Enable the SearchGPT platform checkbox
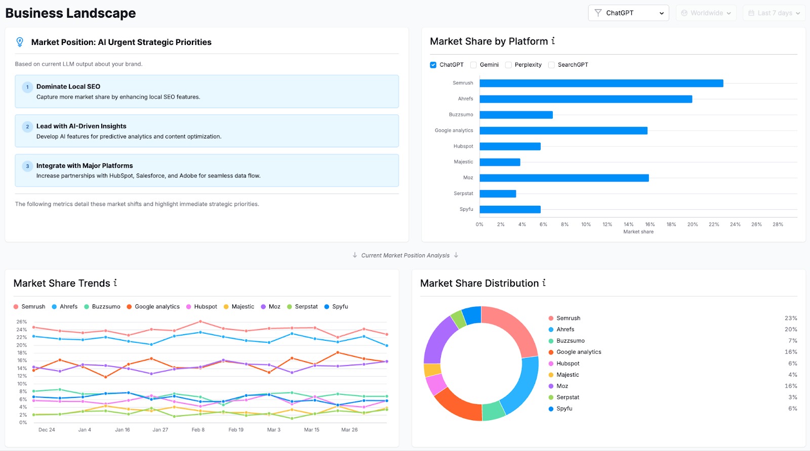The image size is (810, 451). click(x=551, y=65)
